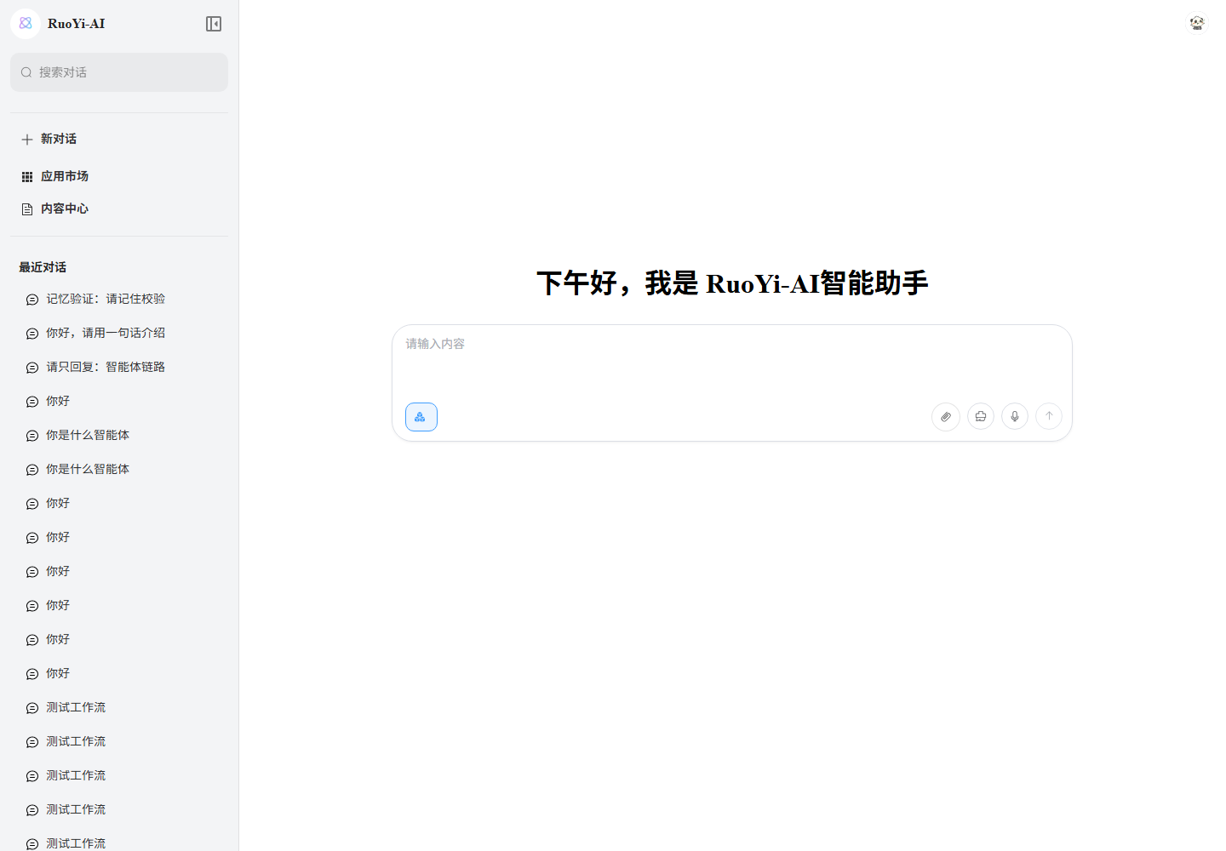Click the inbox tray icon in the input box
The width and height of the screenshot is (1226, 851).
(x=981, y=416)
